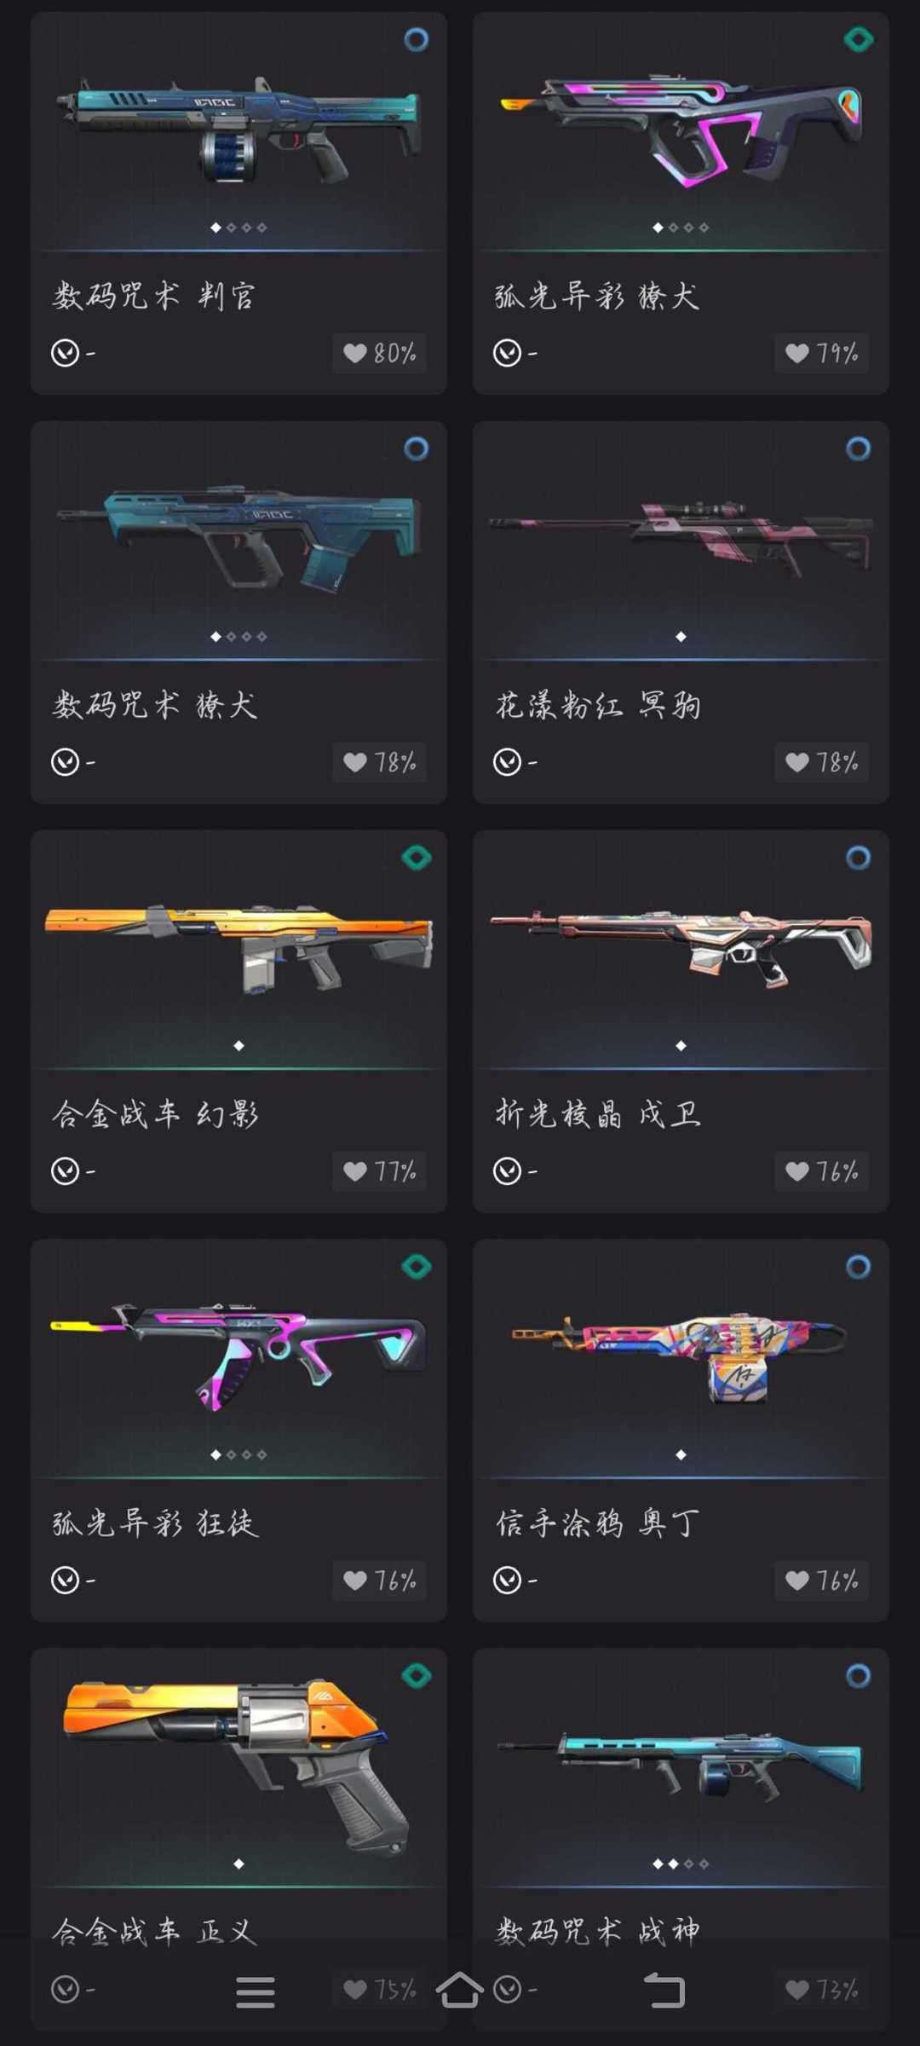
Task: Tap the Android back navigation icon
Action: (664, 1991)
